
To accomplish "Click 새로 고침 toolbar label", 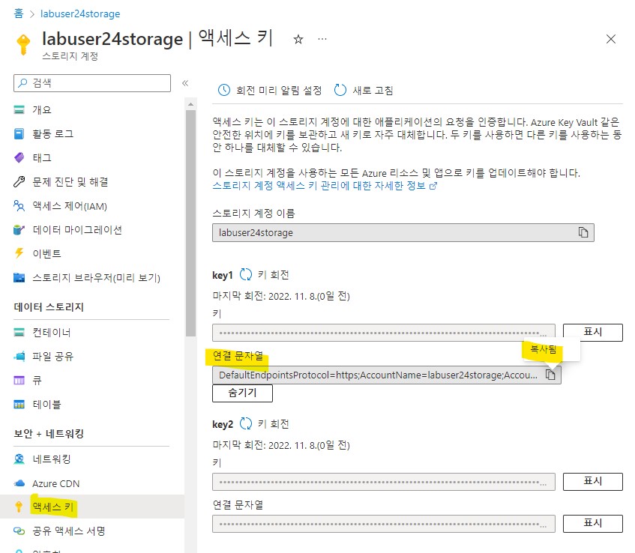I will [373, 90].
